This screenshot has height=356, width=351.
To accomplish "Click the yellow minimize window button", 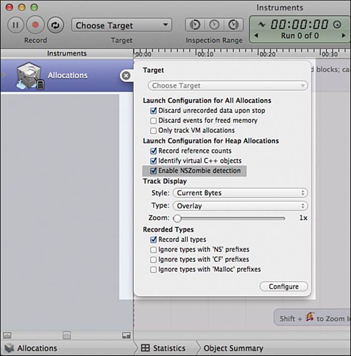I will [22, 7].
